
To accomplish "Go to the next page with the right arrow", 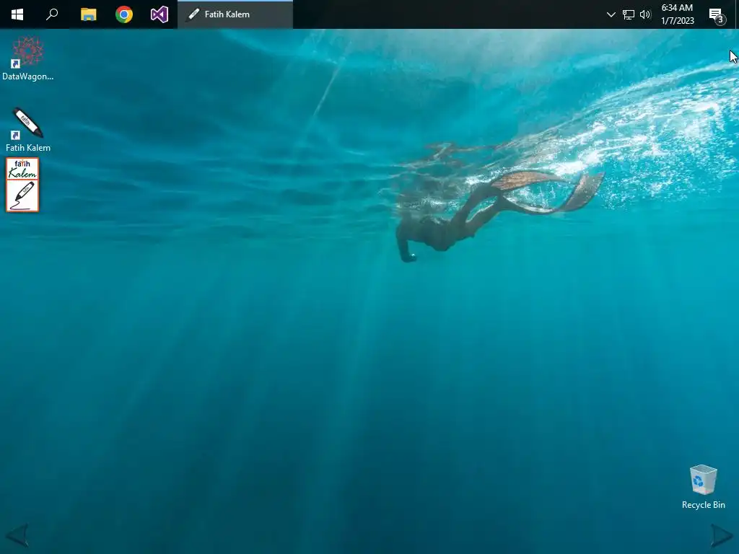I will pos(722,535).
